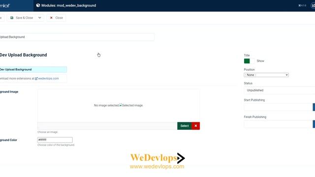The image size is (315, 177).
Task: Open the Save & Close dropdown arrow
Action: tap(40, 18)
